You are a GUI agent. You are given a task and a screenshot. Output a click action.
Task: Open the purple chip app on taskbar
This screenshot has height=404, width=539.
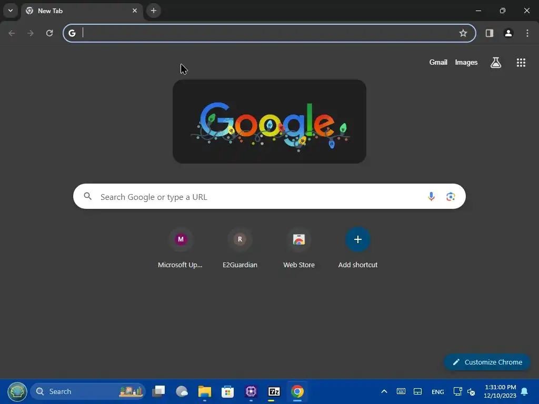coord(251,391)
